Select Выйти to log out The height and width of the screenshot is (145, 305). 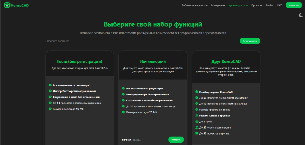point(270,5)
